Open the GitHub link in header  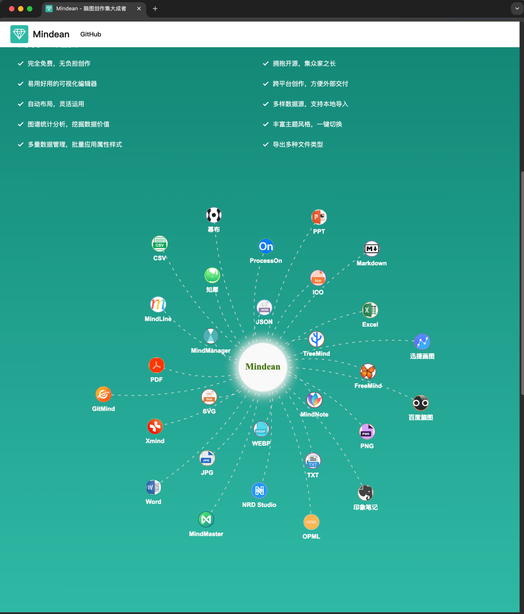click(91, 34)
